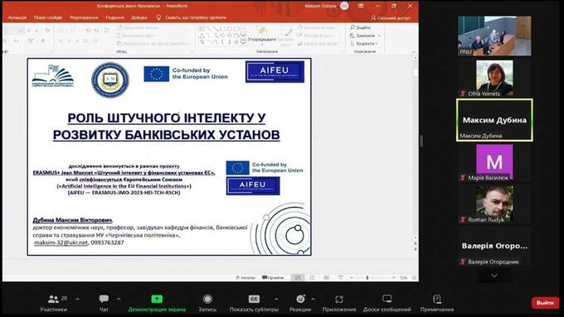Click the Знайти find command in ribbon
The image size is (564, 317).
pos(361,27)
